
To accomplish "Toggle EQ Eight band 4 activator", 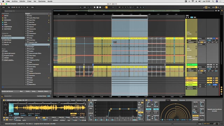I will pyautogui.click(x=112, y=120).
